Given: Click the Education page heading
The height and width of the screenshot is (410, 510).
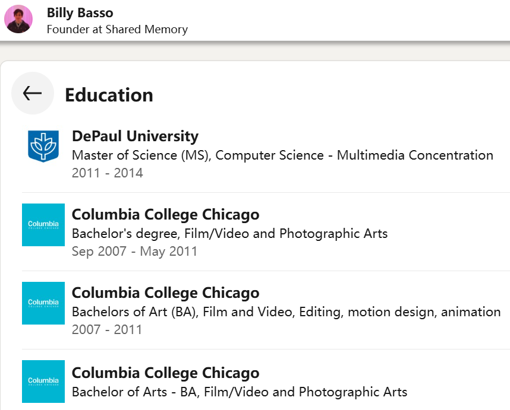Looking at the screenshot, I should [109, 95].
